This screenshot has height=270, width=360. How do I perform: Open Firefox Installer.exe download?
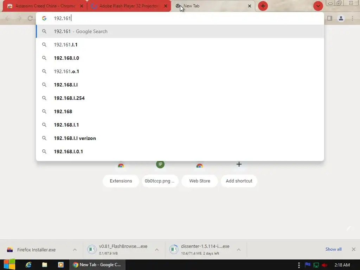point(36,250)
